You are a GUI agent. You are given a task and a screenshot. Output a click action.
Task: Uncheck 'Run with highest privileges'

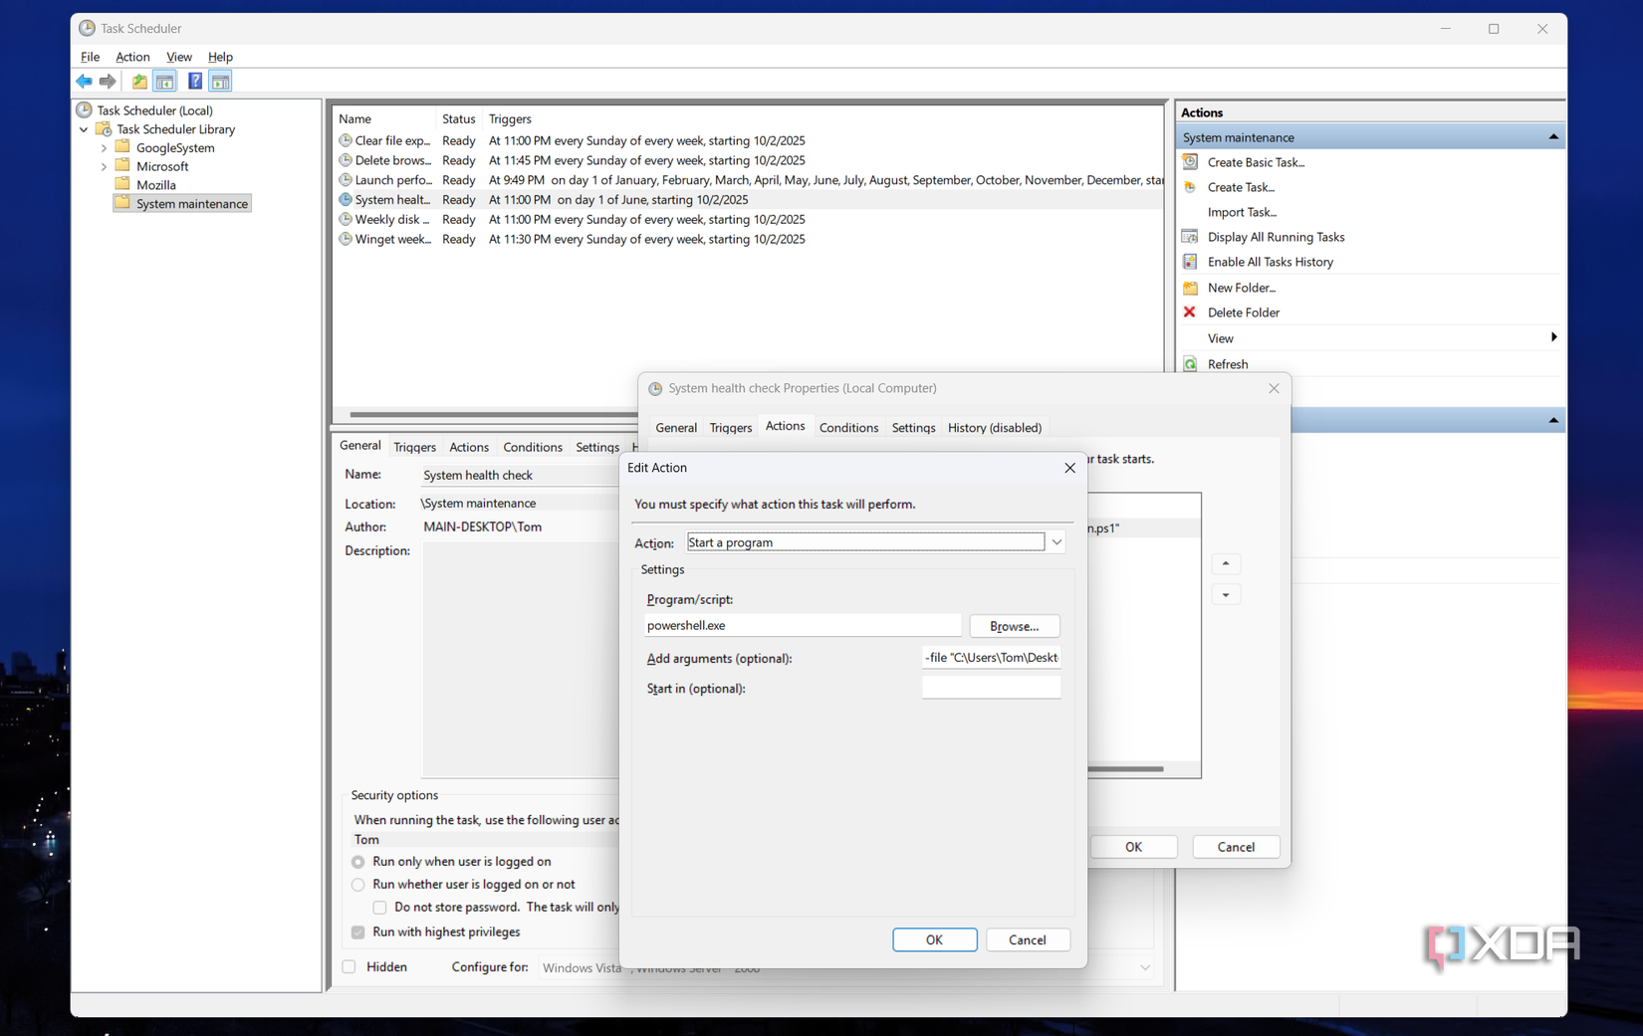pos(357,932)
